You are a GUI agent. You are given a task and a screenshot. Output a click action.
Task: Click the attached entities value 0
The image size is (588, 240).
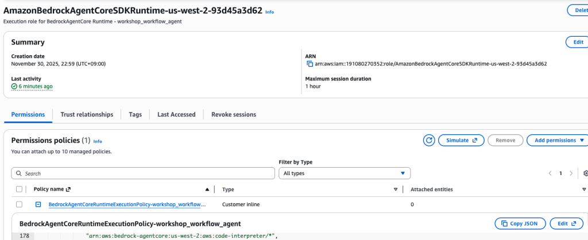tap(412, 205)
